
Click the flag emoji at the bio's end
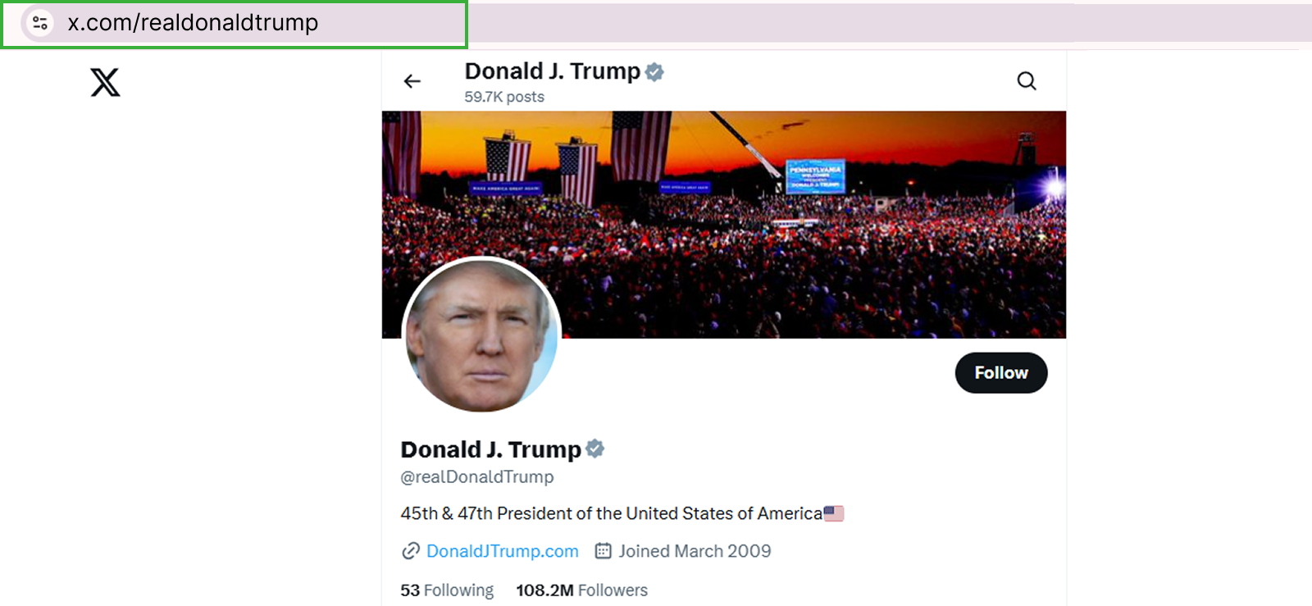coord(834,513)
